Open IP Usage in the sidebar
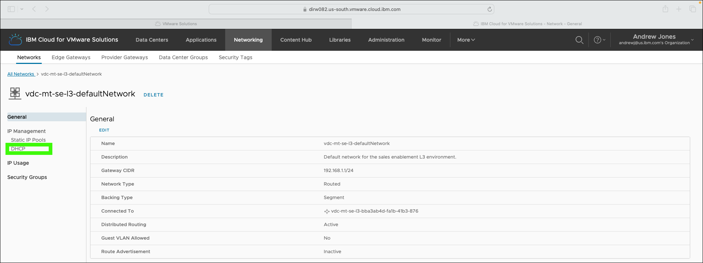 click(x=18, y=163)
